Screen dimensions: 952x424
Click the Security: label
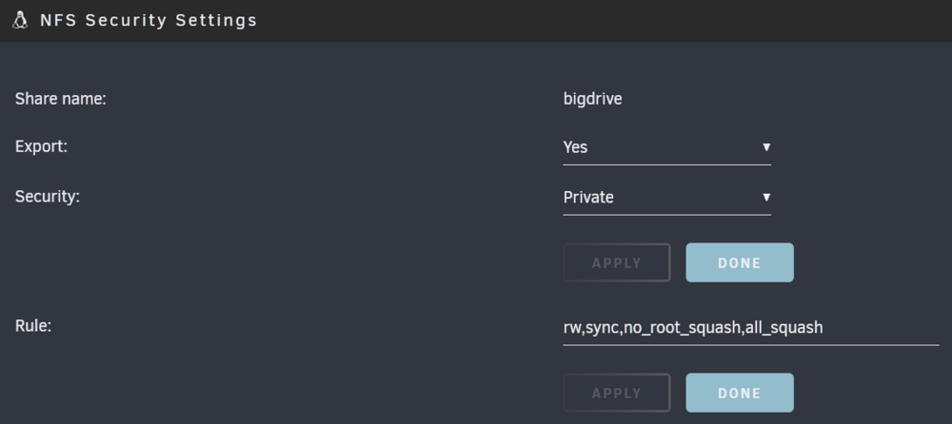[48, 197]
